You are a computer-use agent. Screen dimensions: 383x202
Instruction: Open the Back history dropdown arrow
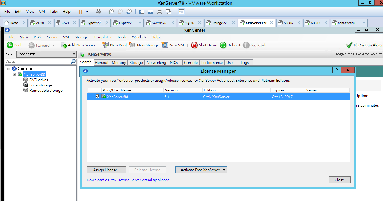tap(26, 45)
